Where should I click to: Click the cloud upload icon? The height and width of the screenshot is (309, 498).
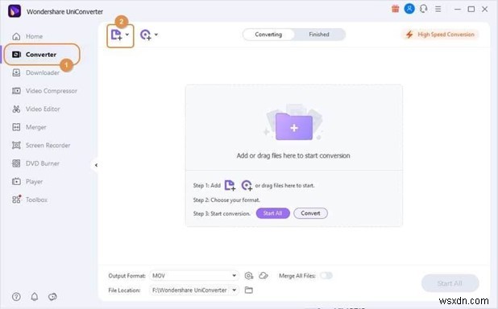point(264,276)
